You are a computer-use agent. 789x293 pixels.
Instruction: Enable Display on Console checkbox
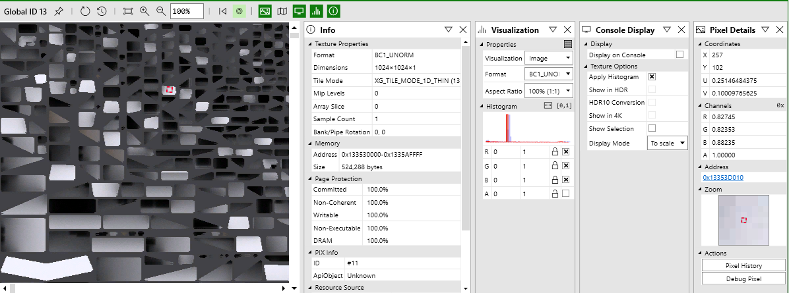[x=679, y=54]
